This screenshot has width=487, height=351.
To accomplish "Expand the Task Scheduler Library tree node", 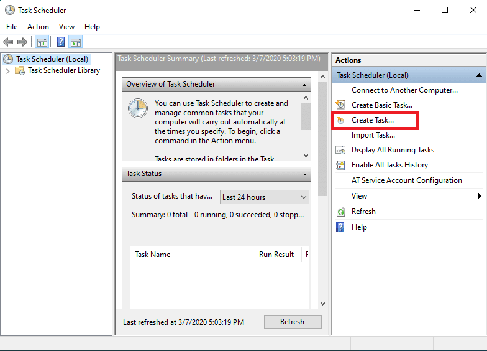I will tap(7, 71).
